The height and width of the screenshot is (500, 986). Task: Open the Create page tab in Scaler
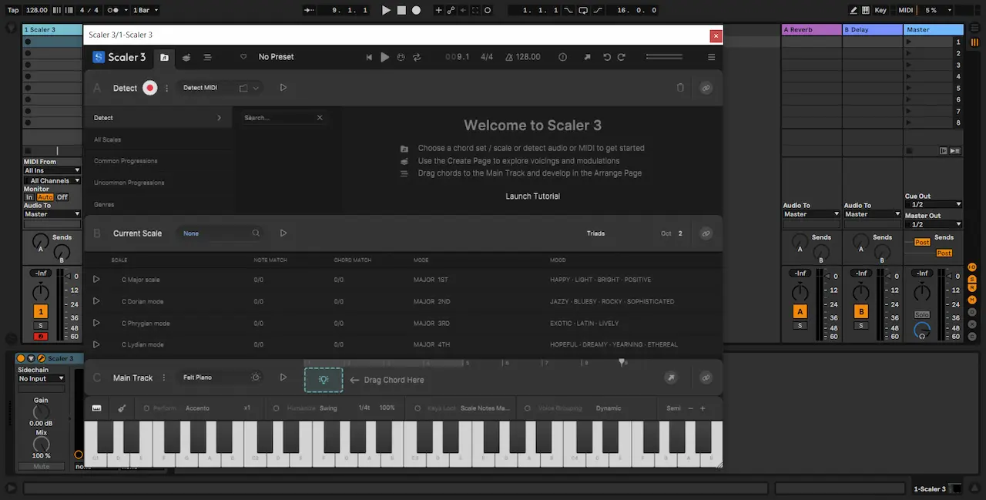186,57
